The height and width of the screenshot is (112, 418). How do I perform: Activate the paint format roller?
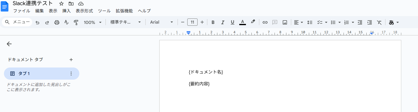[76, 22]
